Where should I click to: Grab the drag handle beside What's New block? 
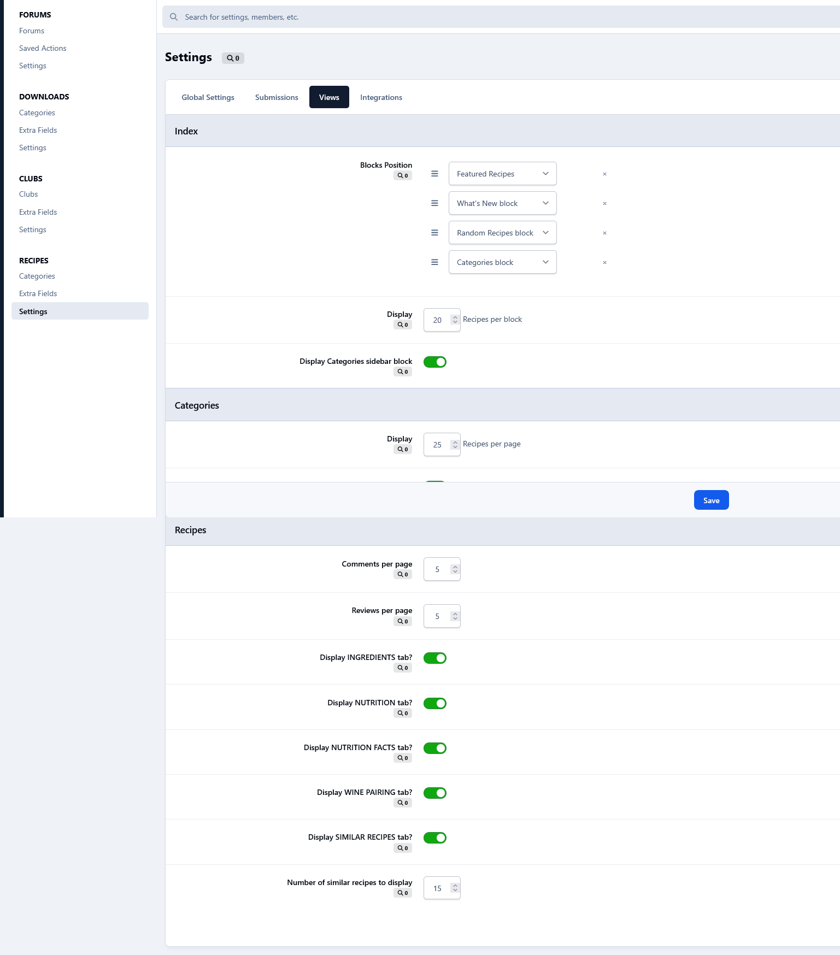point(434,203)
